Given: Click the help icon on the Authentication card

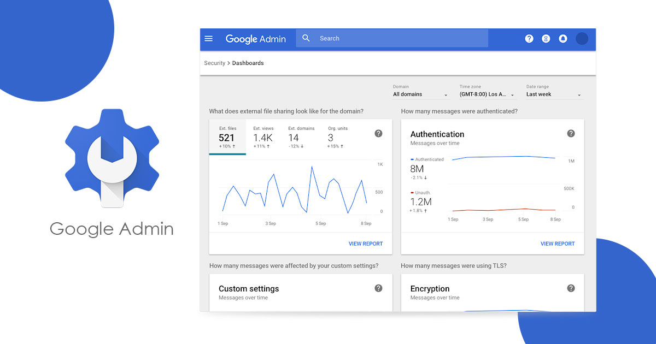Looking at the screenshot, I should (x=571, y=133).
